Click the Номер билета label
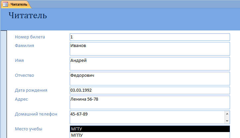The width and height of the screenshot is (240, 138). coord(30,37)
